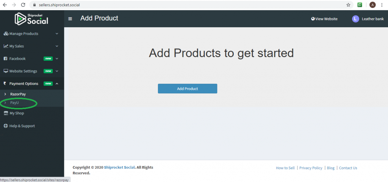Click the rupee icon beside Payment Options
This screenshot has height=182, width=388.
5,83
